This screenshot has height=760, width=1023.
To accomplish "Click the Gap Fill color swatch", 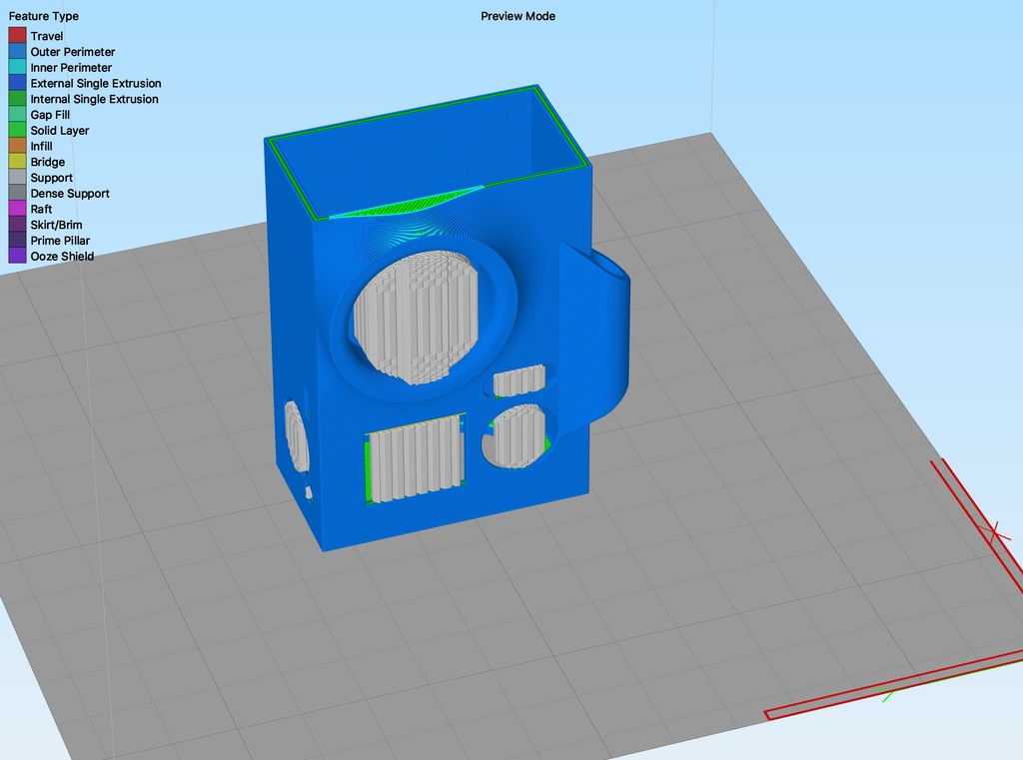I will [17, 114].
